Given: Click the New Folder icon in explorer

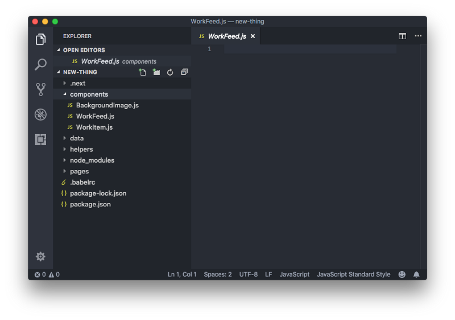Looking at the screenshot, I should [156, 72].
